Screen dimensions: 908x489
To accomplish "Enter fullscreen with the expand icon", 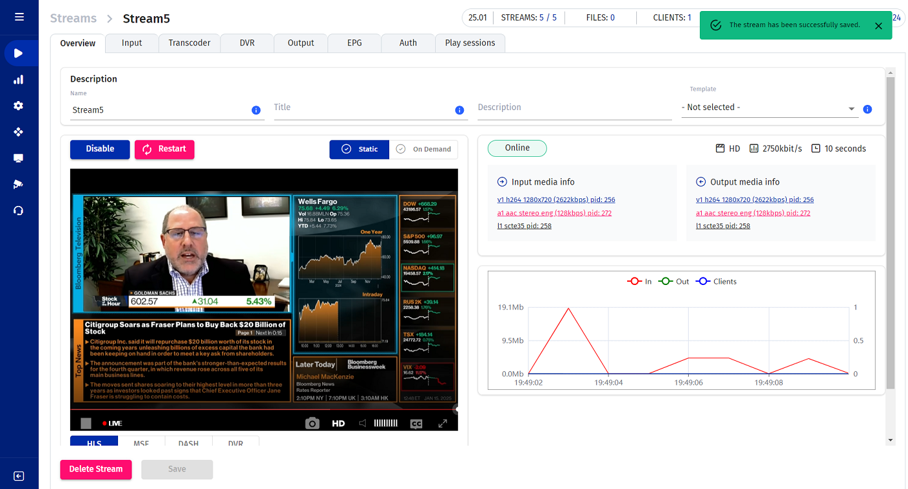I will (x=443, y=424).
